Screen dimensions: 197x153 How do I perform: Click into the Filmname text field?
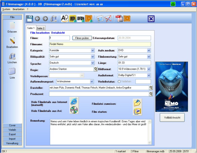pos(99,44)
